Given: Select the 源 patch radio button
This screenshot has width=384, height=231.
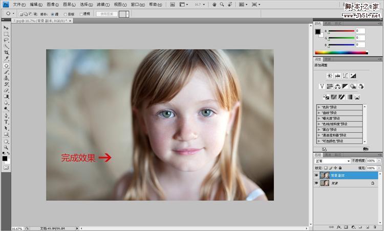Looking at the screenshot, I should coord(52,14).
